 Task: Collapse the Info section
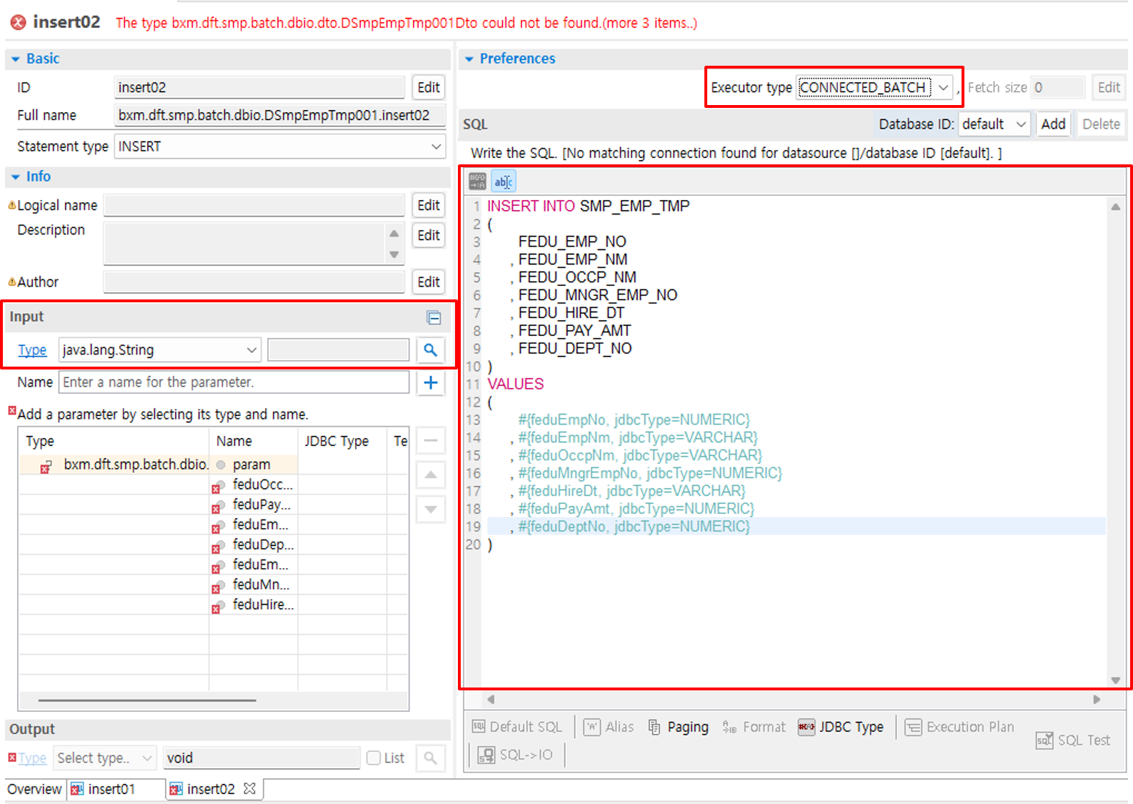point(15,177)
